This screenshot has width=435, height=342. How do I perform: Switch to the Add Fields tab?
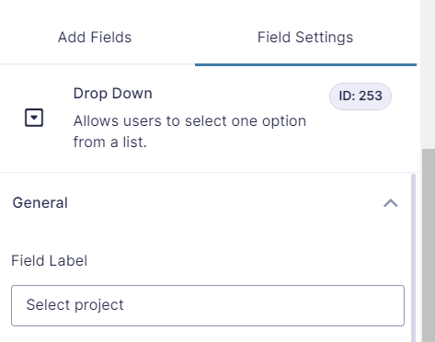[x=95, y=38]
